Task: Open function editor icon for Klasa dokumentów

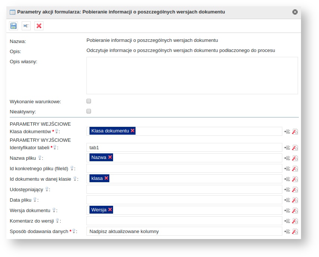Action: click(x=295, y=131)
